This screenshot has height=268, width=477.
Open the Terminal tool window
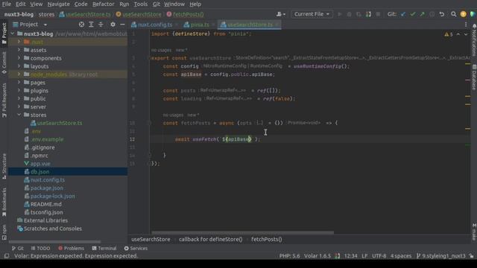(104, 248)
